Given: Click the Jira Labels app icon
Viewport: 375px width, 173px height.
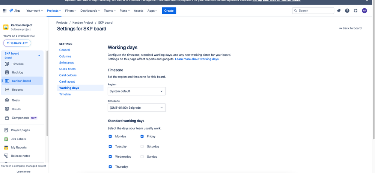Looking at the screenshot, I should coord(6,139).
